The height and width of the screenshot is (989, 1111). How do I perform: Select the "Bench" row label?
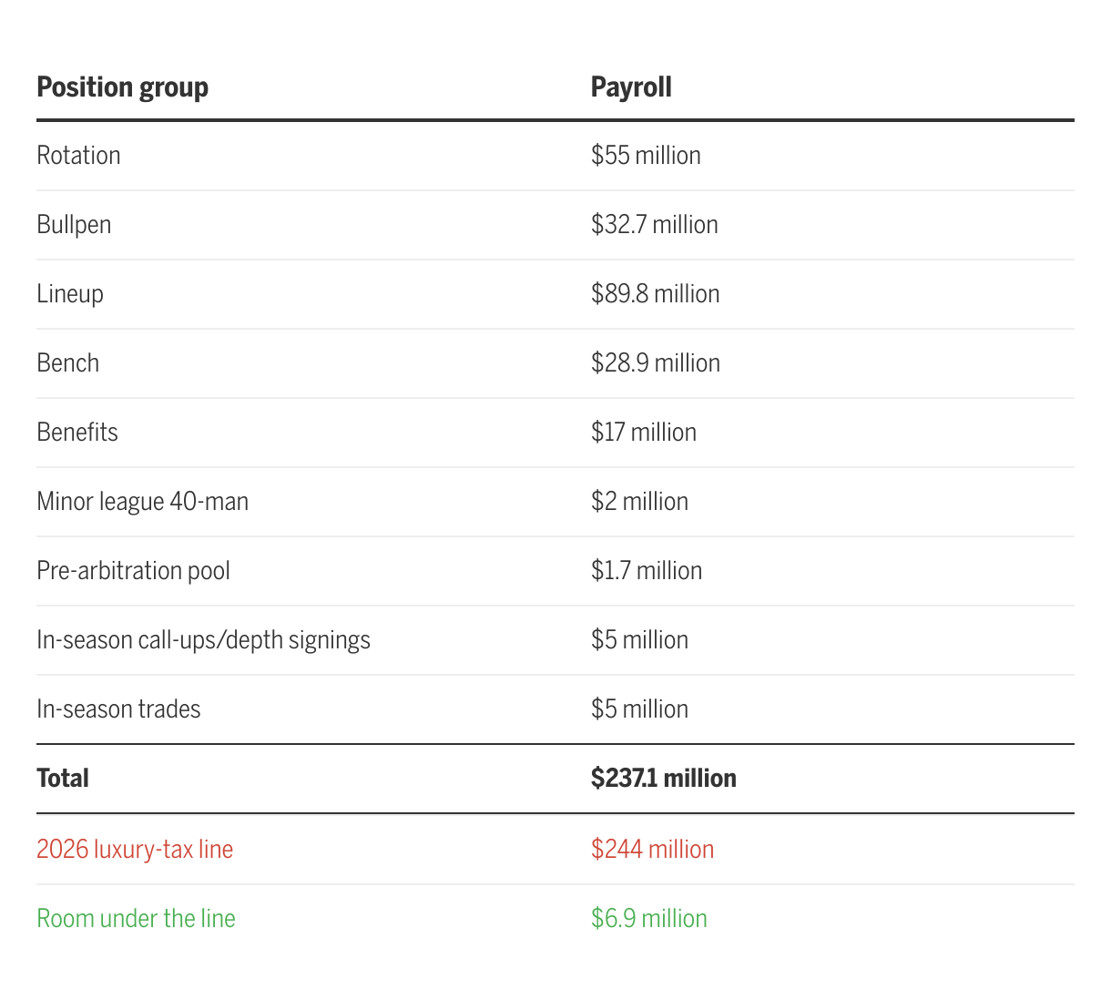coord(67,363)
